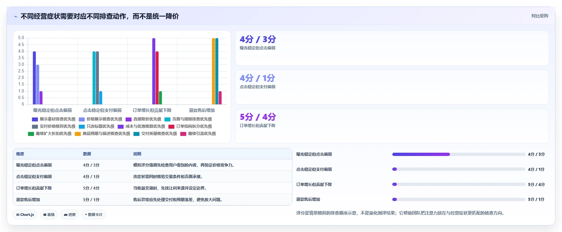The width and height of the screenshot is (562, 232).
Task: Toggle 商品预期与描述核查优先级 legend entry
Action: (x=103, y=134)
